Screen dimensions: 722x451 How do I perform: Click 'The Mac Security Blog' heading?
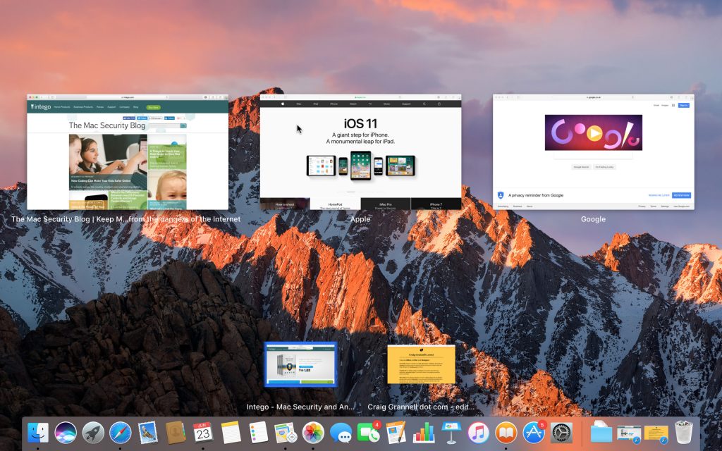coord(107,125)
